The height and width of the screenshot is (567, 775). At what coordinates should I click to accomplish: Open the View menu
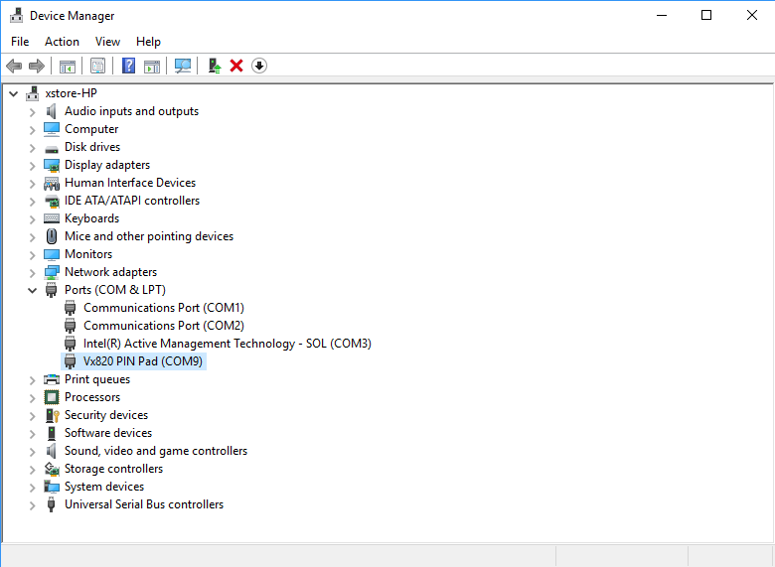(107, 42)
